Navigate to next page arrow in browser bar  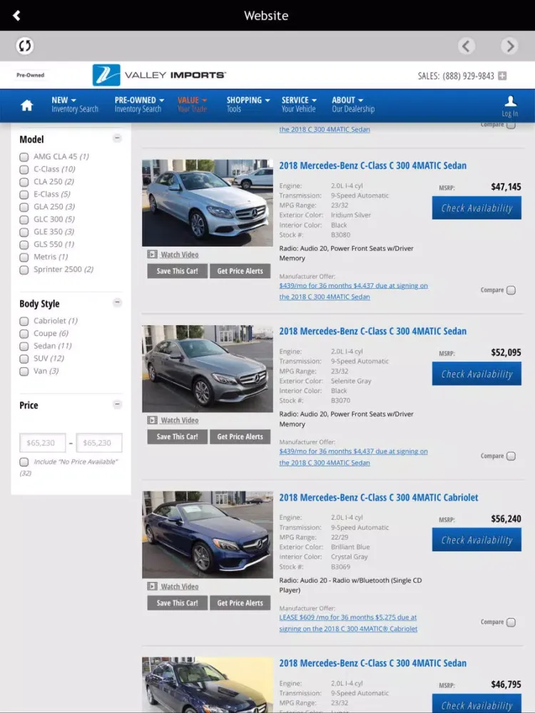coord(509,46)
